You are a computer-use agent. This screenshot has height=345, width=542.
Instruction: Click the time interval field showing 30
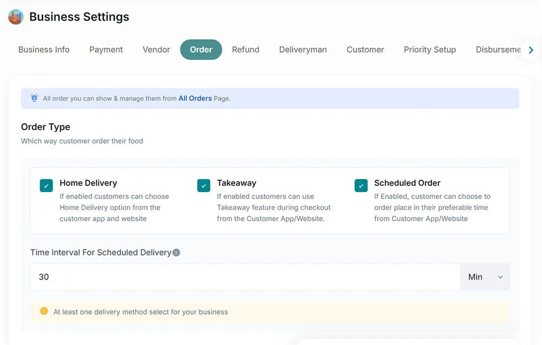click(246, 277)
